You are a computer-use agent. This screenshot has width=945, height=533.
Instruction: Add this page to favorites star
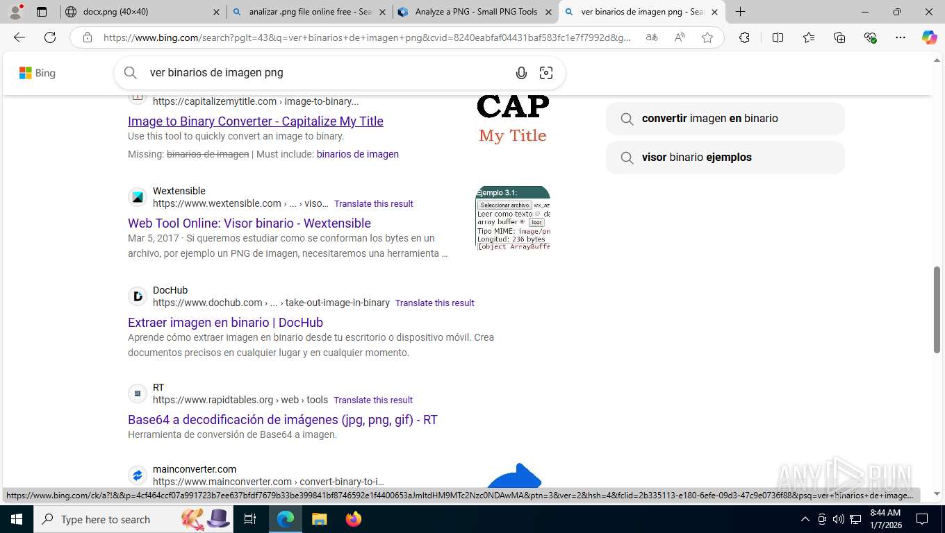pyautogui.click(x=707, y=37)
